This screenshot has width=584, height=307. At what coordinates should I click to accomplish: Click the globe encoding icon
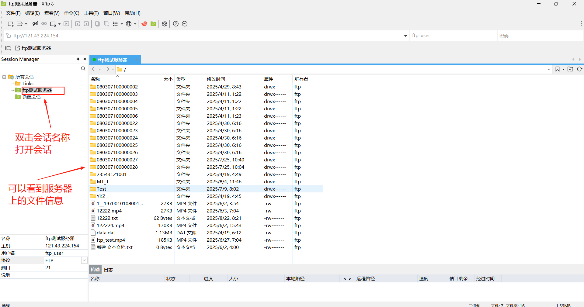(x=129, y=24)
